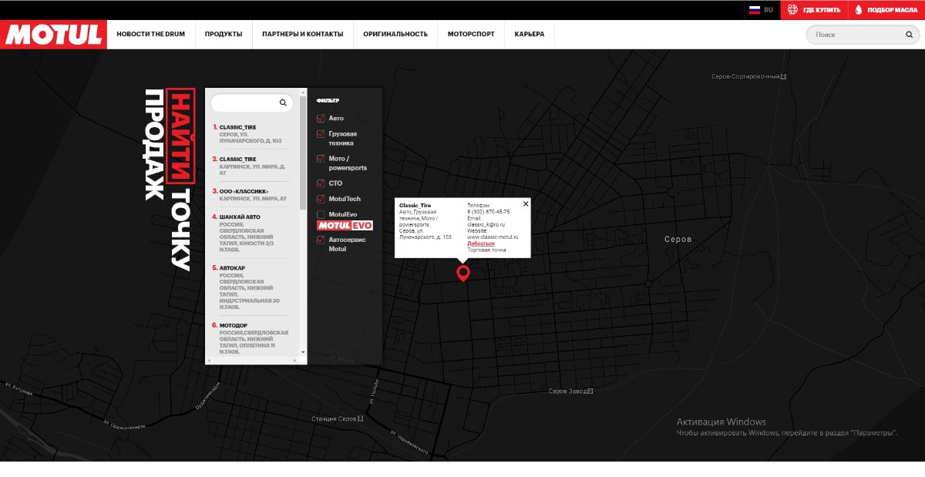Open the 'Продукты' menu
Screen dimensions: 925x477
(x=224, y=35)
